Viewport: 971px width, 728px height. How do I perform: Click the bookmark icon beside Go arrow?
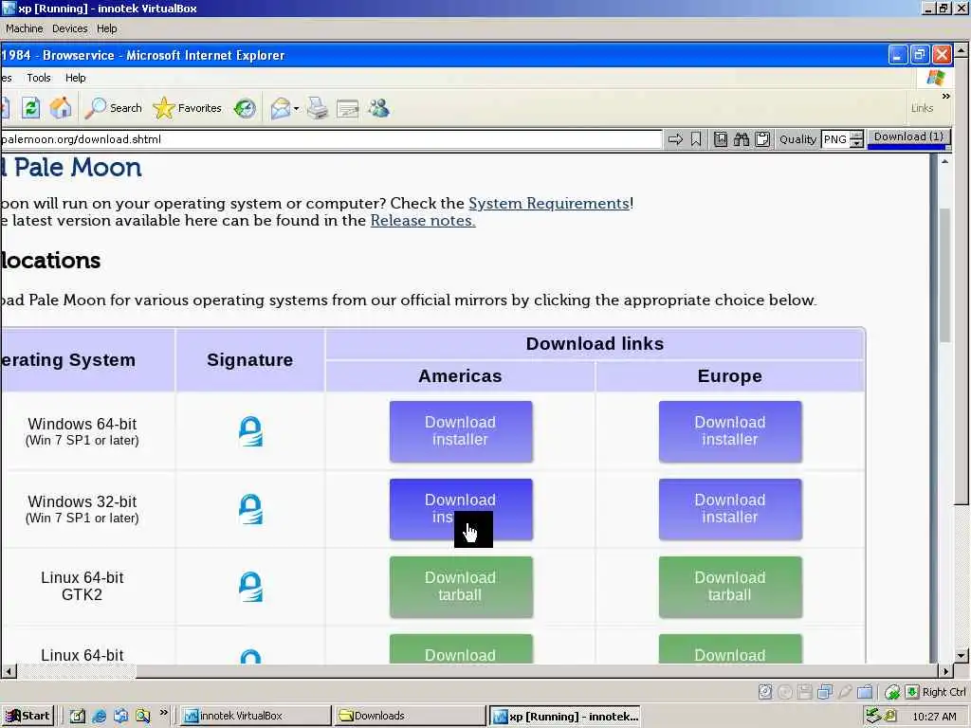[x=696, y=139]
